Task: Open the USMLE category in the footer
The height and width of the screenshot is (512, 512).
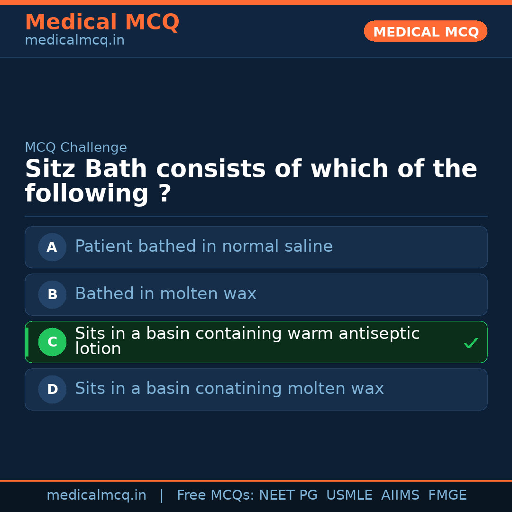Action: 349,495
